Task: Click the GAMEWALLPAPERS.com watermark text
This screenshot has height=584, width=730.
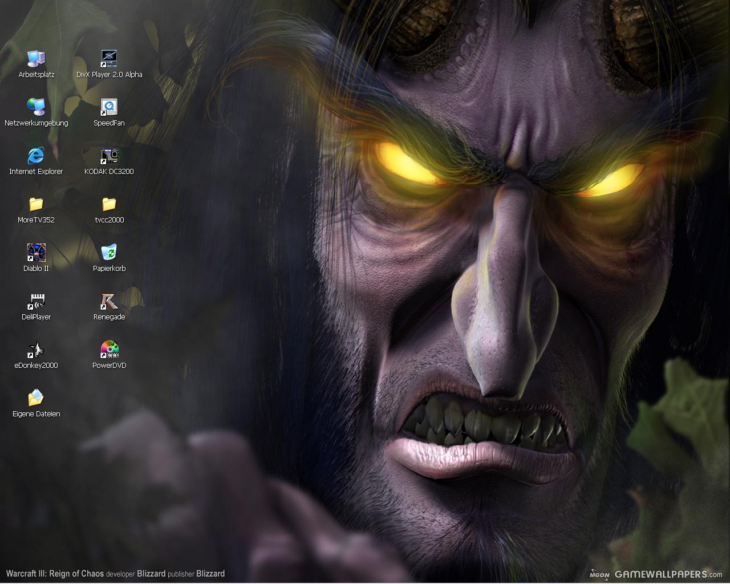Action: click(x=668, y=574)
